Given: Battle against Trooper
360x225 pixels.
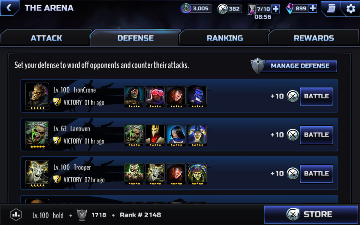Looking at the screenshot, I should pos(316,174).
